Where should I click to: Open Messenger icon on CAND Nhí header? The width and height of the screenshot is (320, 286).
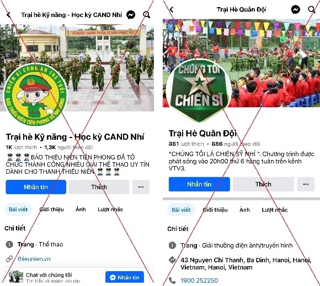click(131, 15)
